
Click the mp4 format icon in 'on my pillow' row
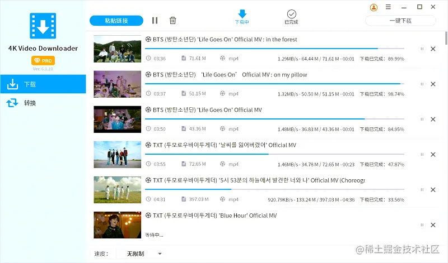(222, 93)
